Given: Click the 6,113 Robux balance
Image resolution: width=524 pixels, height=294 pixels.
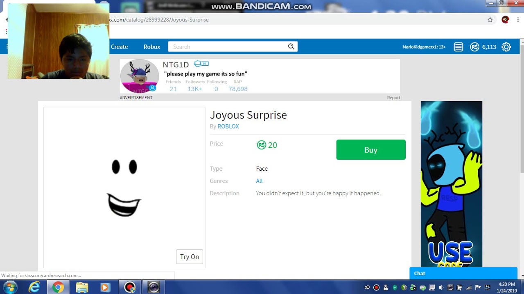Looking at the screenshot, I should coord(489,47).
